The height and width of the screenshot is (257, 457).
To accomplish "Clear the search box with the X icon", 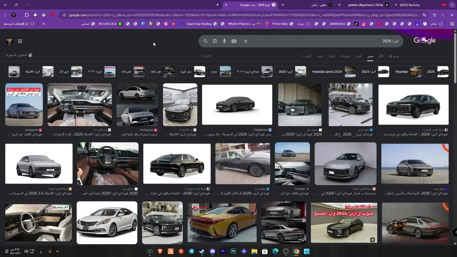I will click(246, 41).
